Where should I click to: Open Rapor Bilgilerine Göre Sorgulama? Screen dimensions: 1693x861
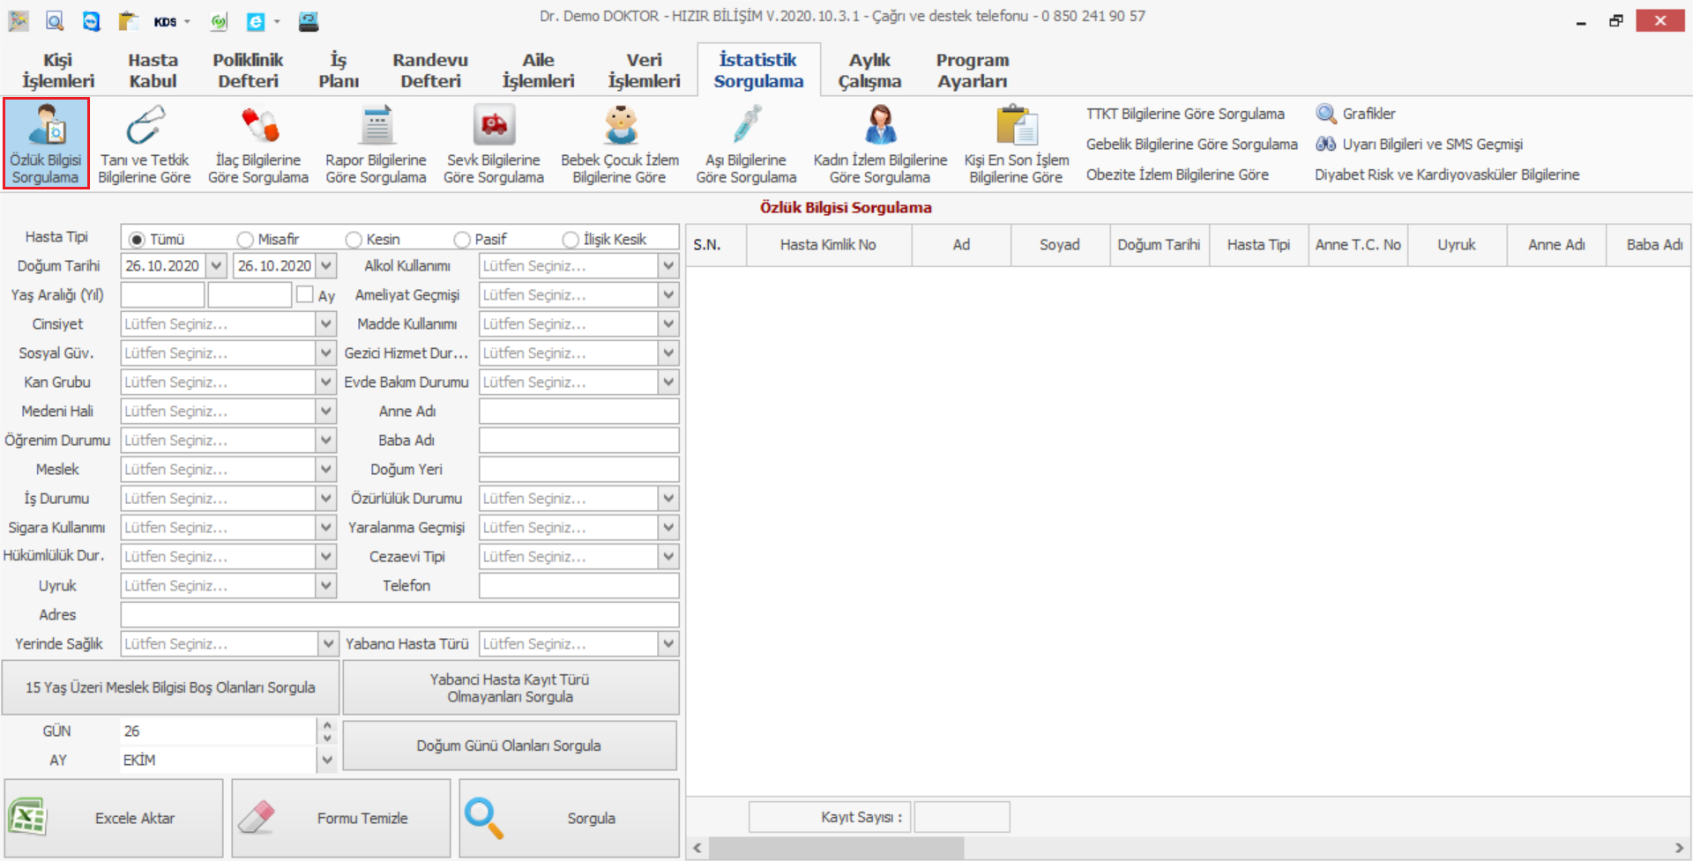[376, 144]
